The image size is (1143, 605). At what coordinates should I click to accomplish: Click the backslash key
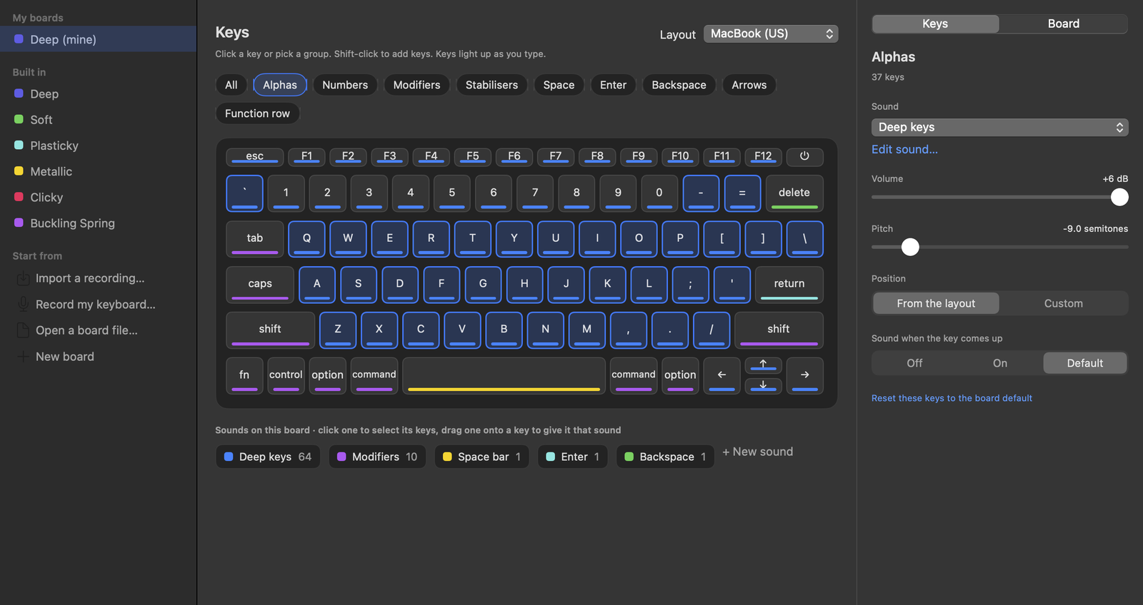click(x=804, y=239)
